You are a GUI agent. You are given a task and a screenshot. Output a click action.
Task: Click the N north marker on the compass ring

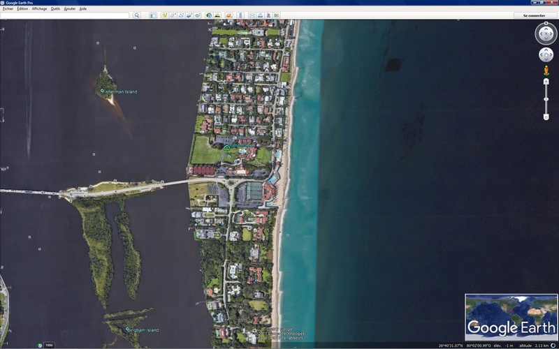tap(546, 23)
